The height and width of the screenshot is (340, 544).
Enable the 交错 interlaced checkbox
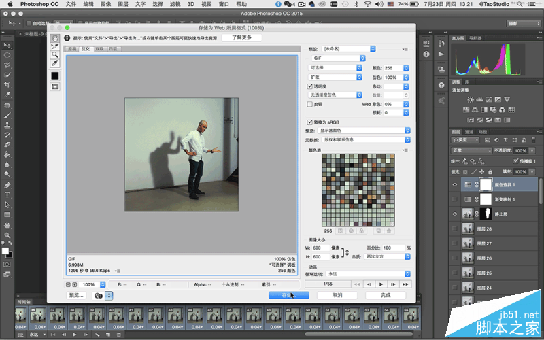[x=310, y=104]
